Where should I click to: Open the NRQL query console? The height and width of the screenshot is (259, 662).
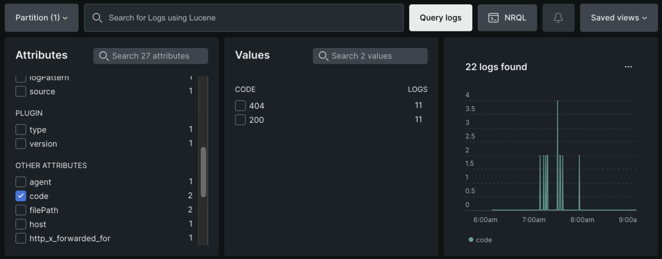click(507, 18)
